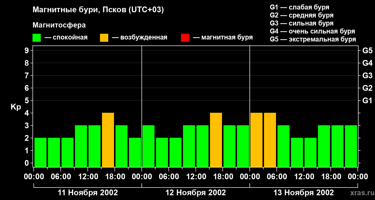Click the orange 'возбужденная' legend swatch
The image size is (375, 200).
(x=104, y=38)
